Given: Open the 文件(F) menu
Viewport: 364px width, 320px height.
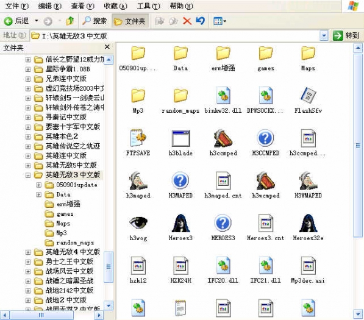Looking at the screenshot, I should pos(16,6).
